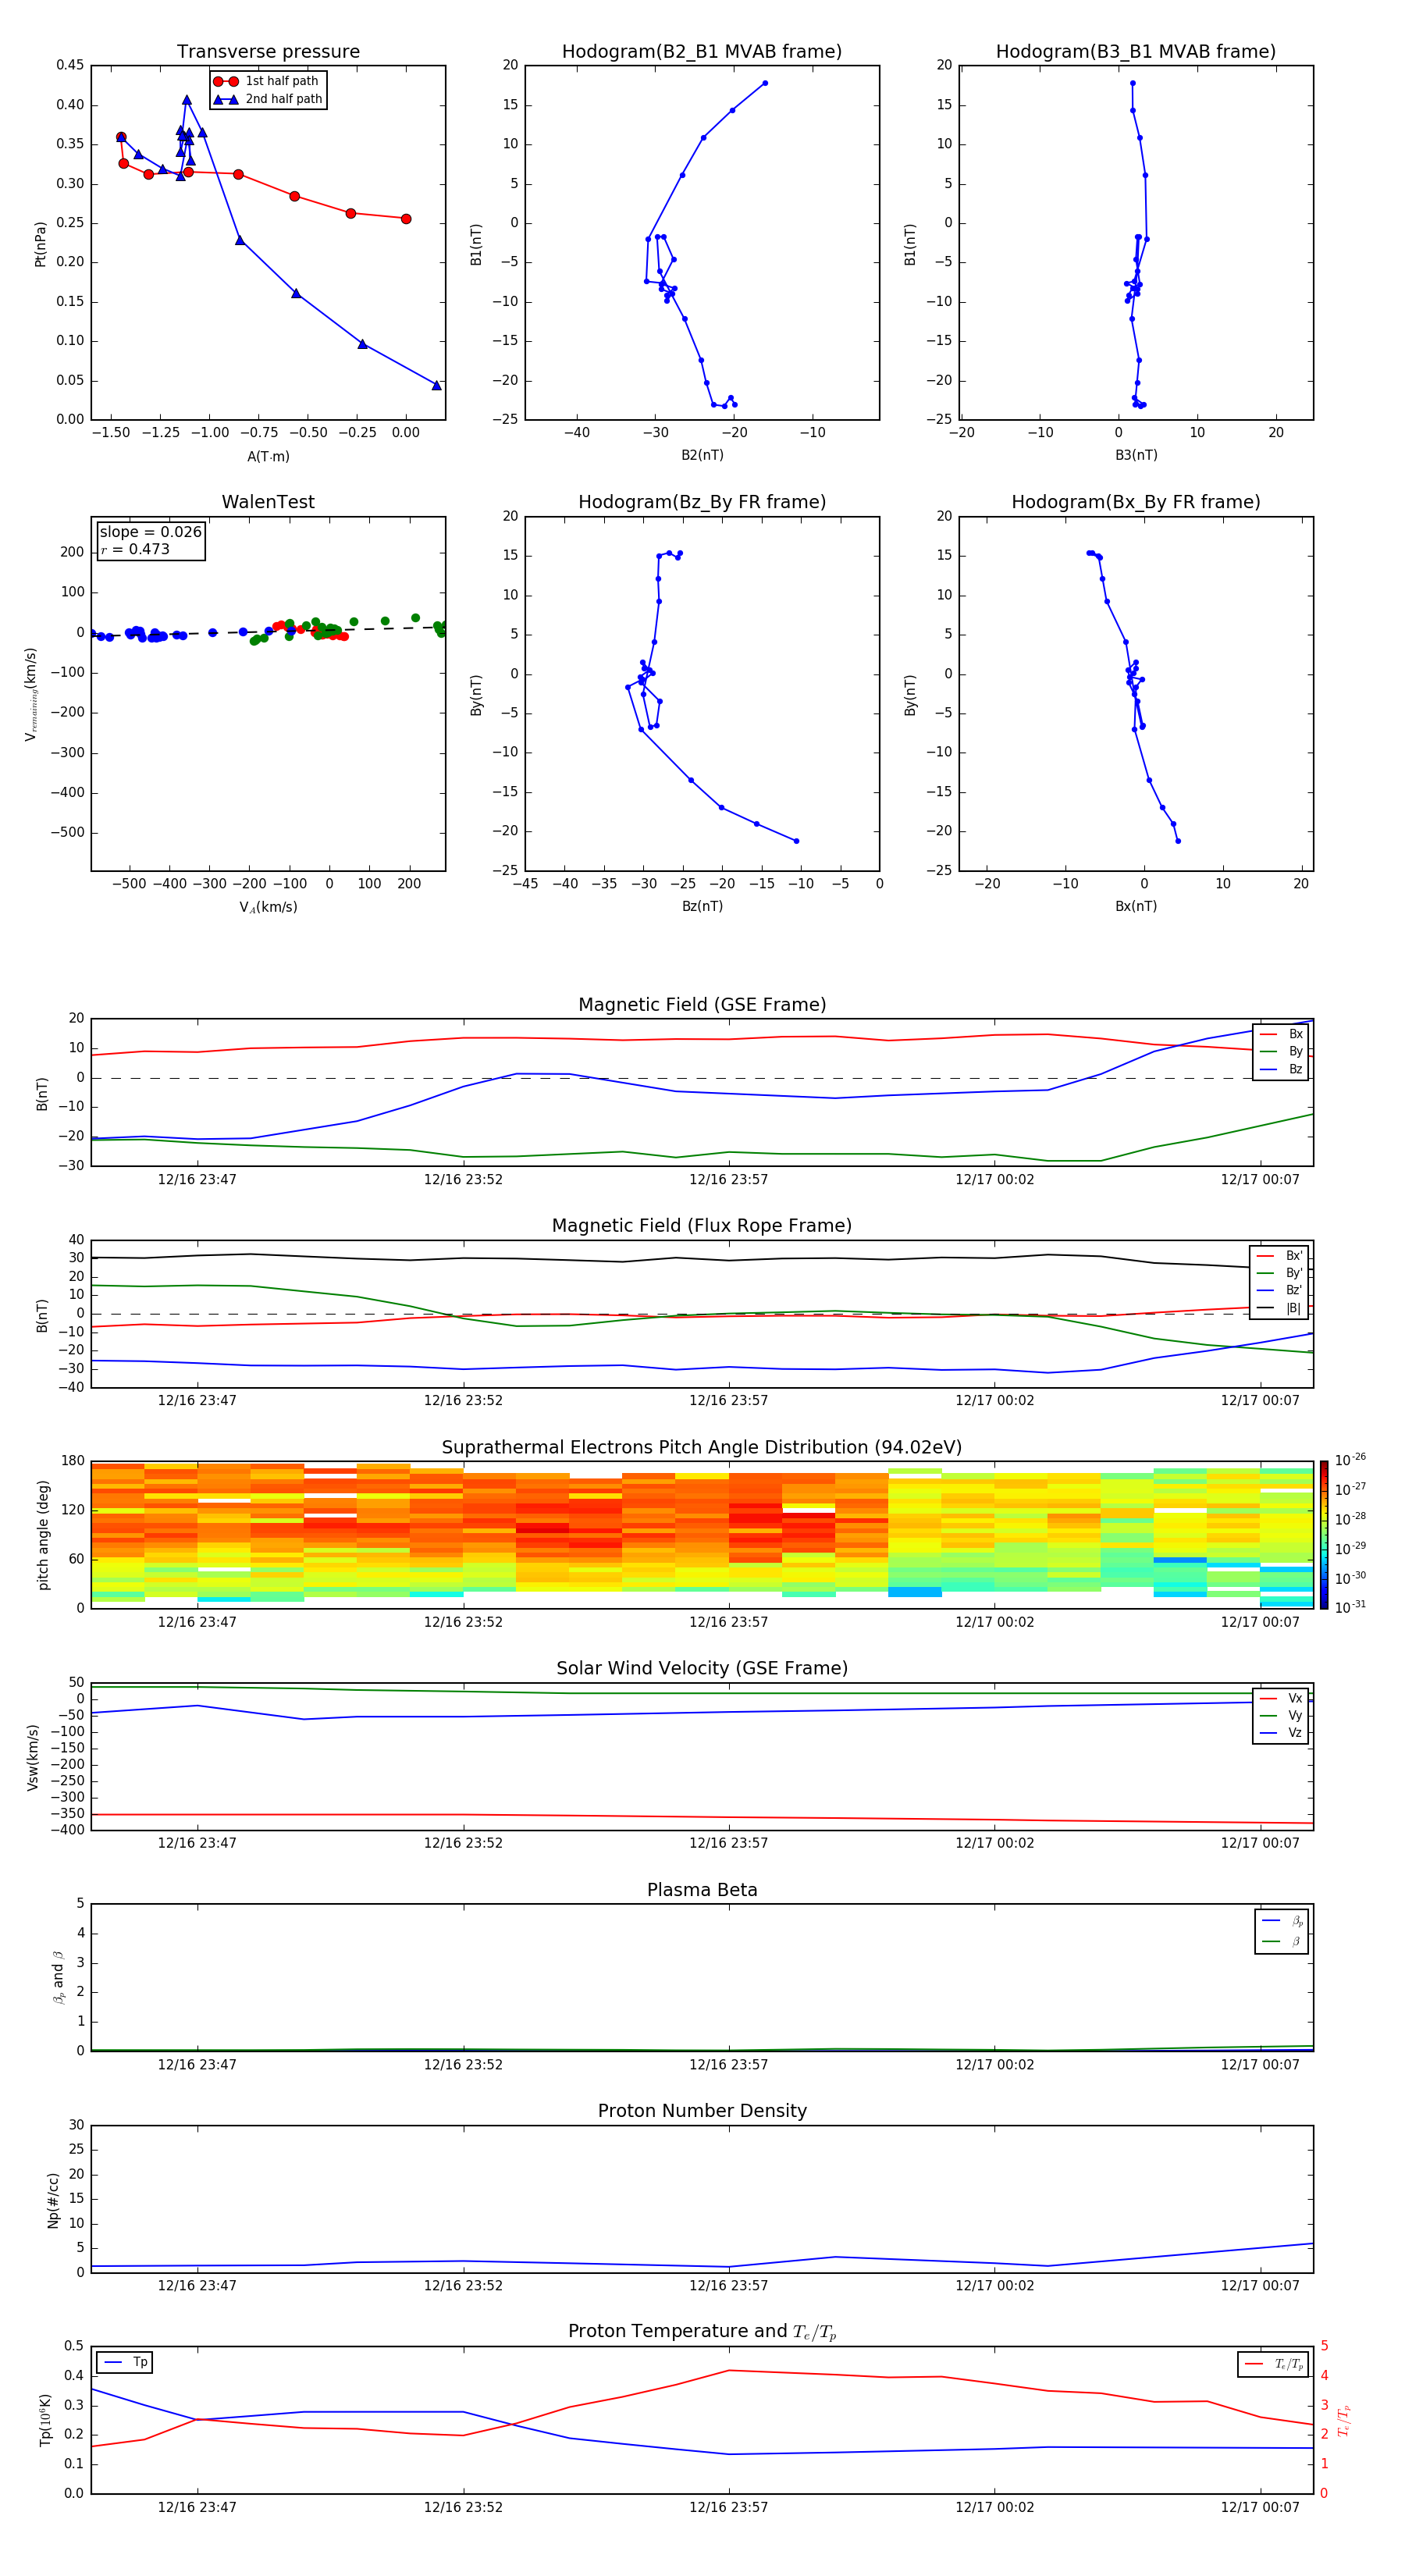The height and width of the screenshot is (2576, 1405).
Task: Click "12/17 00:07" tick under proton temperature plot
Action: click(1260, 2507)
